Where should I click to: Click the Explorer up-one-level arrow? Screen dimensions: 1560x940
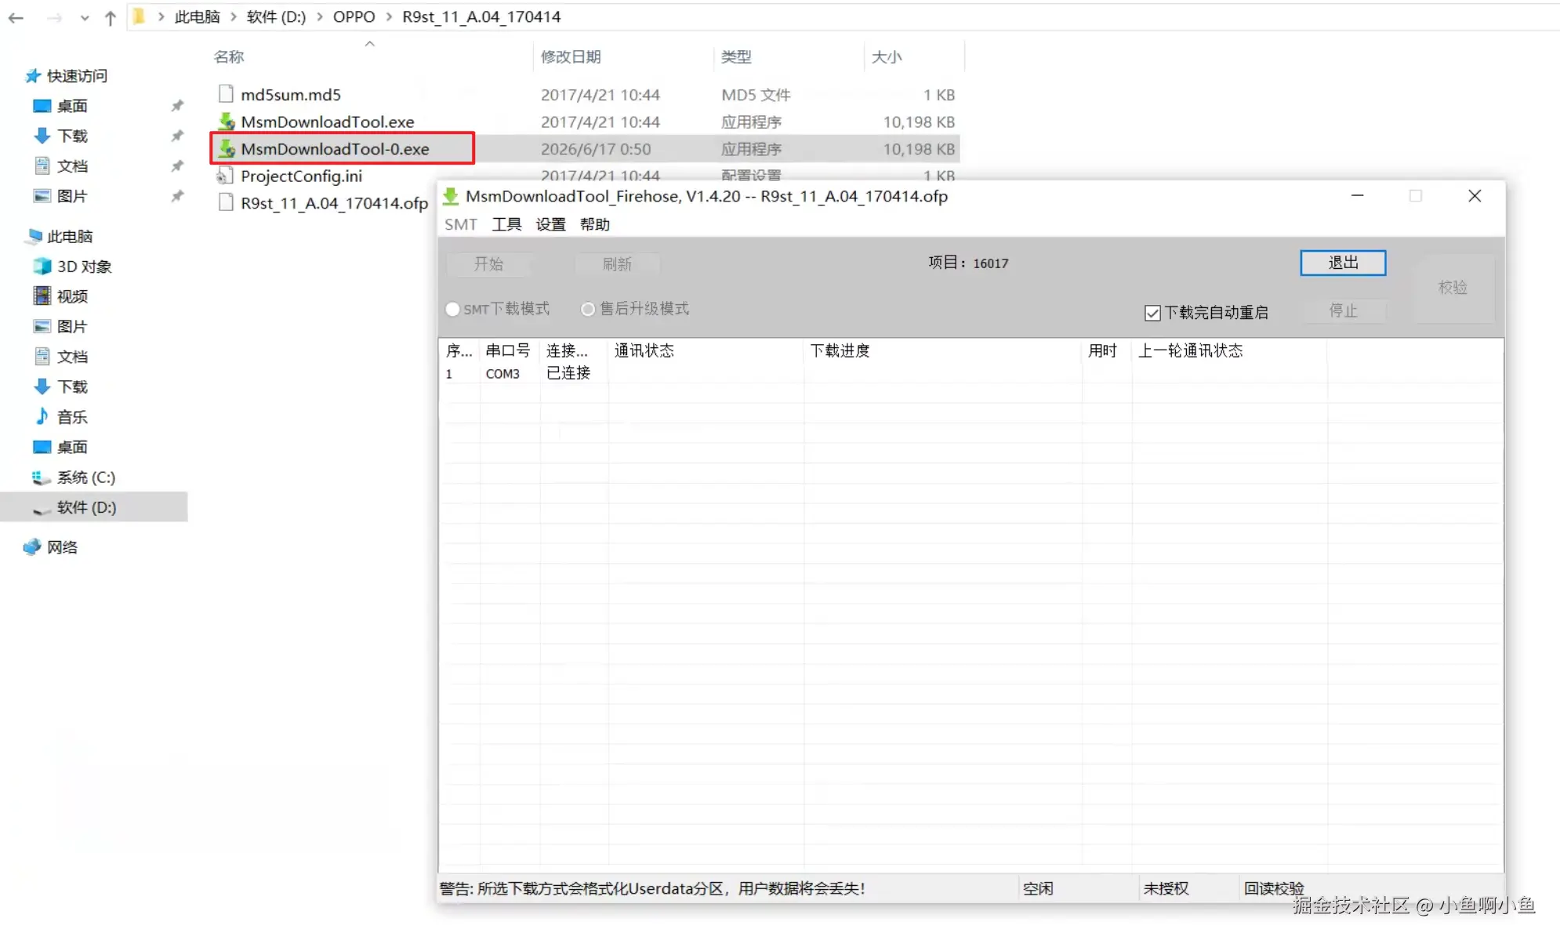tap(111, 17)
